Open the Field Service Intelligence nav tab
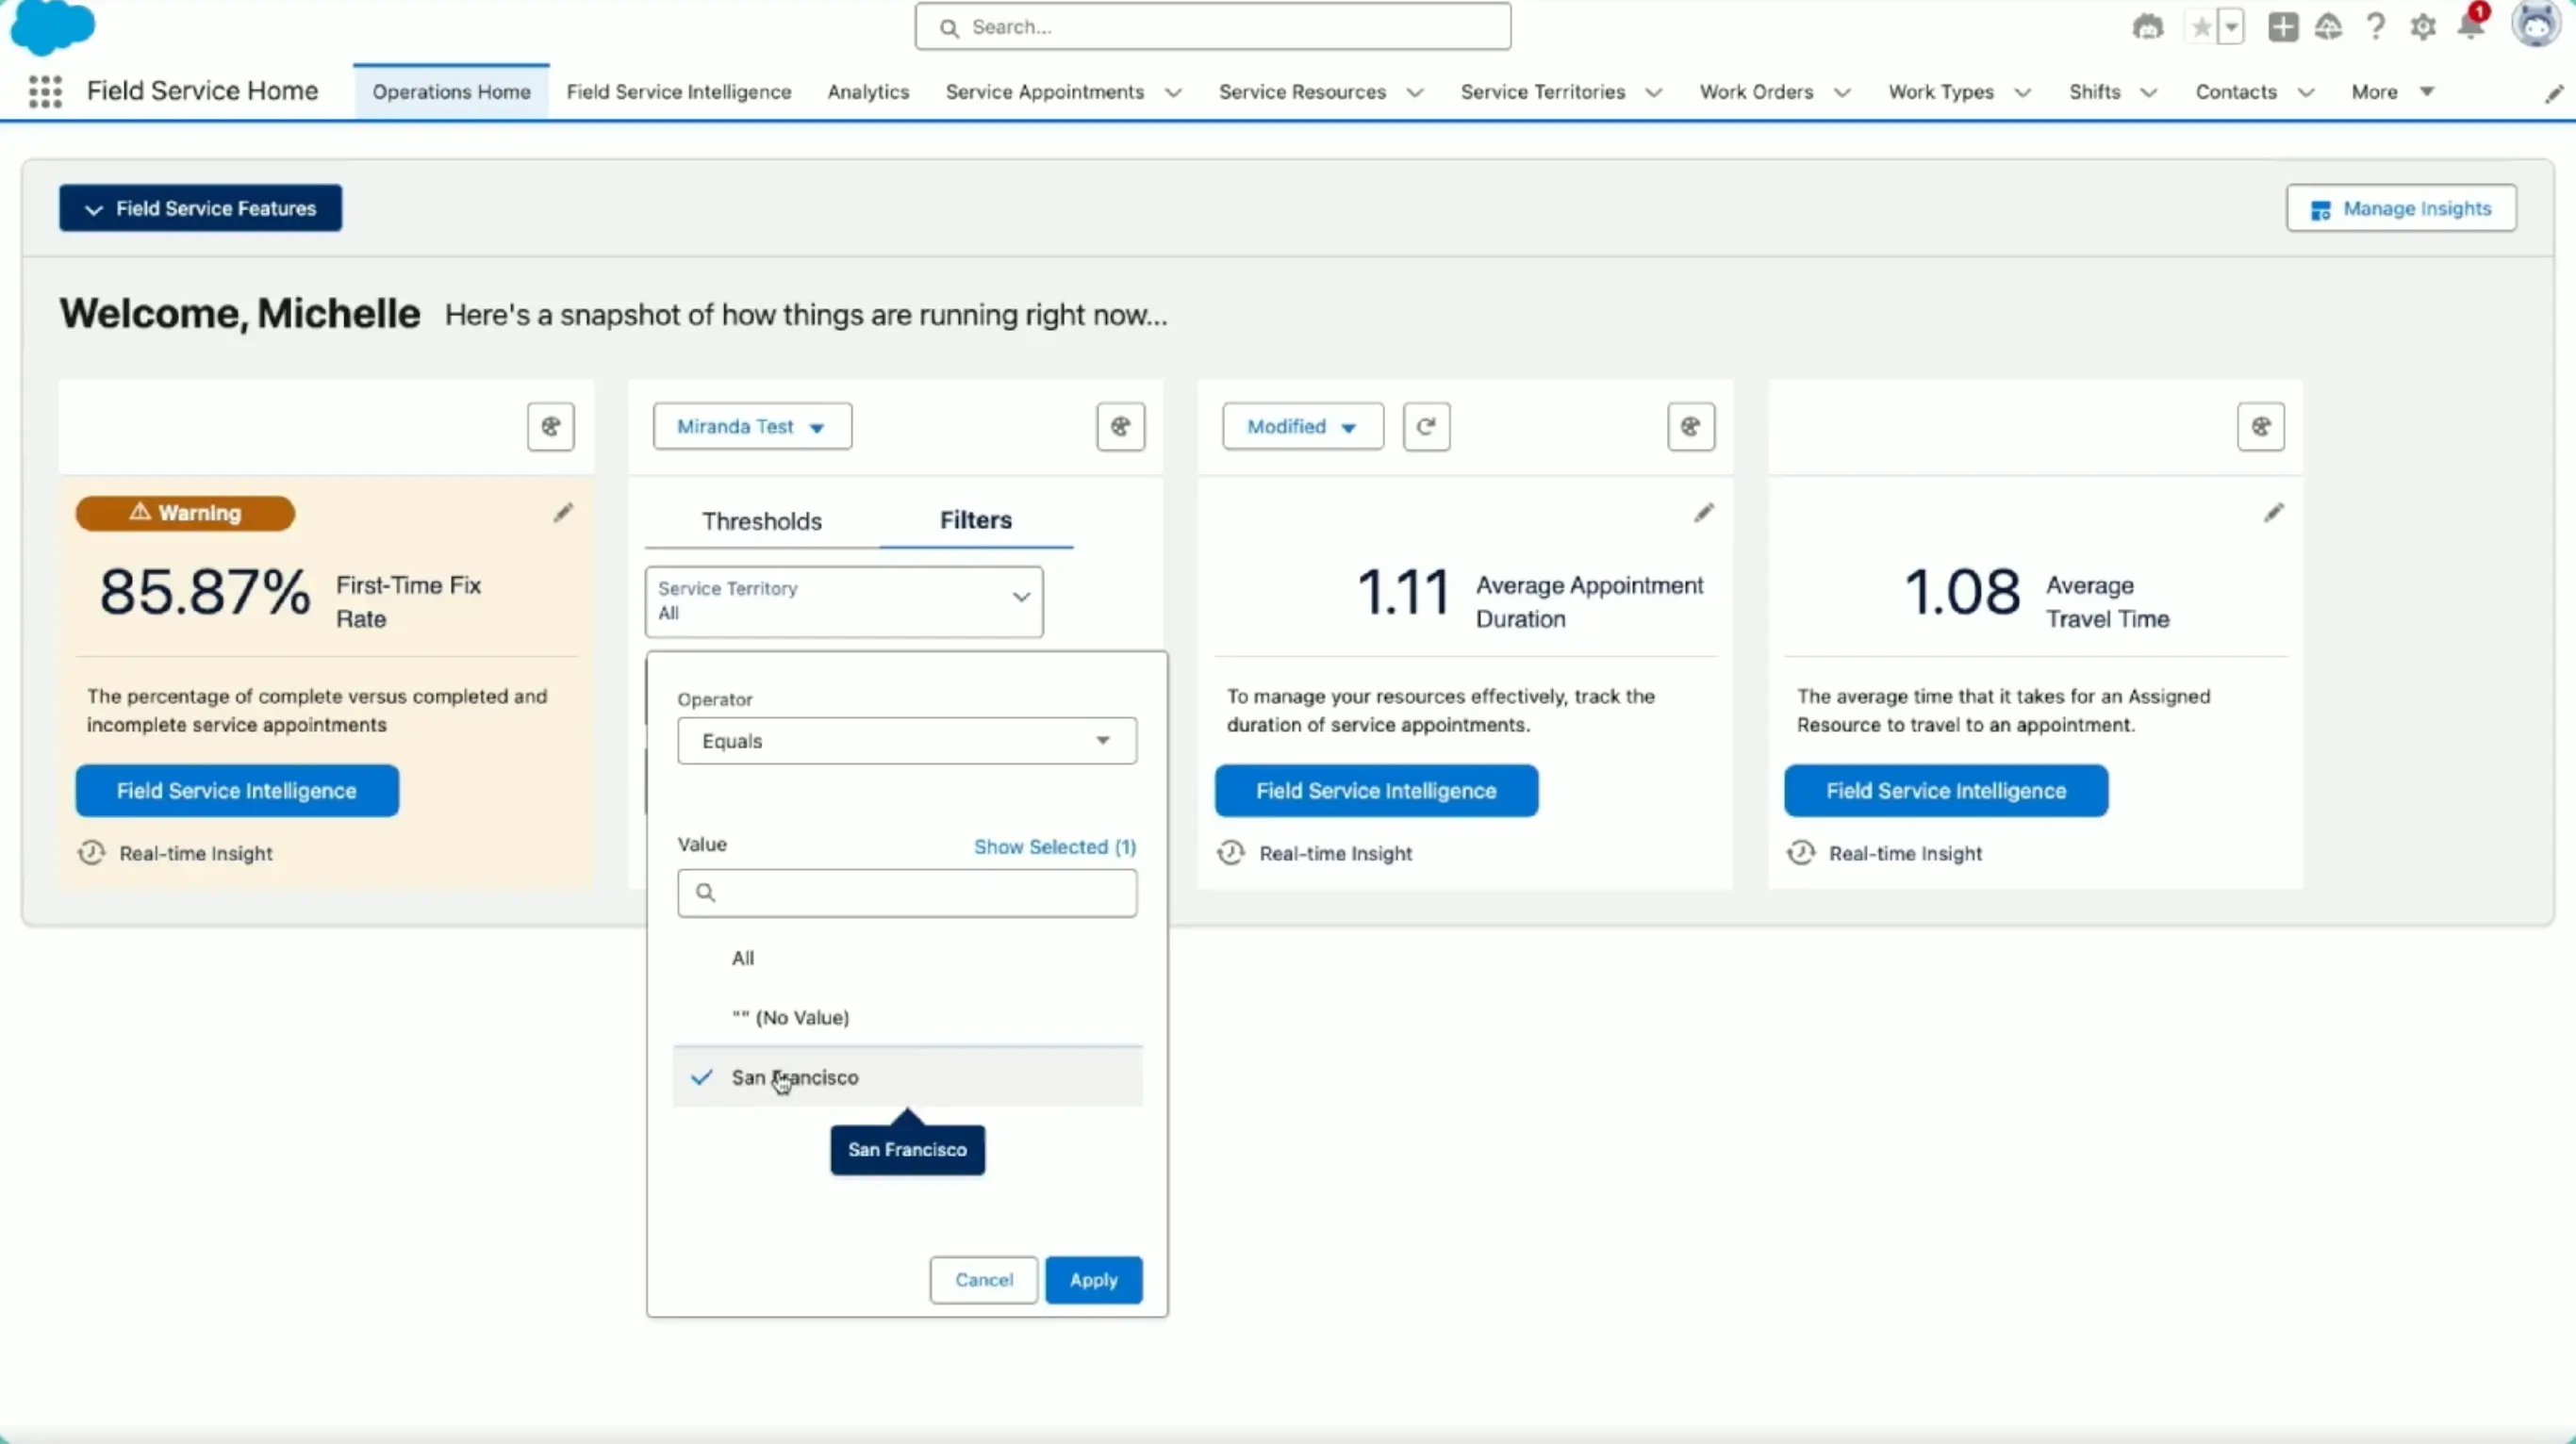Viewport: 2576px width, 1444px height. 679,92
